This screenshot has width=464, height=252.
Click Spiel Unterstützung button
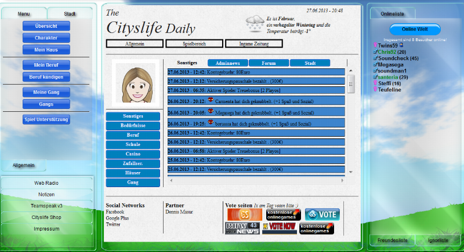click(46, 119)
